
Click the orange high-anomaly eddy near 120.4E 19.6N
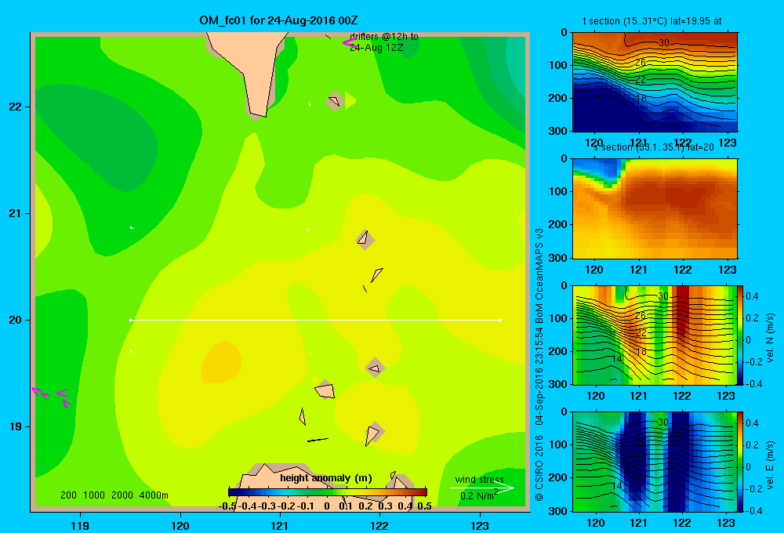point(221,362)
